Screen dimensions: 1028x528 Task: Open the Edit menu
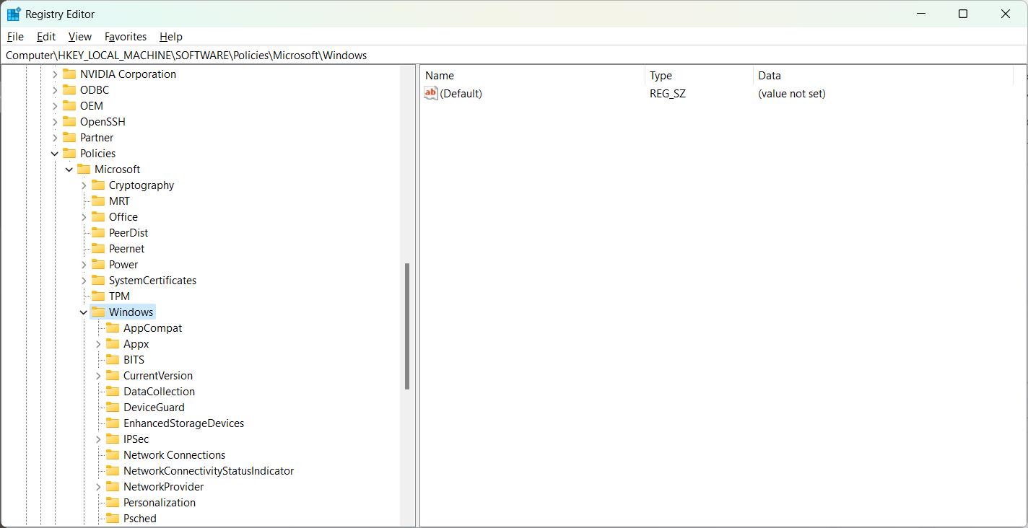(46, 37)
